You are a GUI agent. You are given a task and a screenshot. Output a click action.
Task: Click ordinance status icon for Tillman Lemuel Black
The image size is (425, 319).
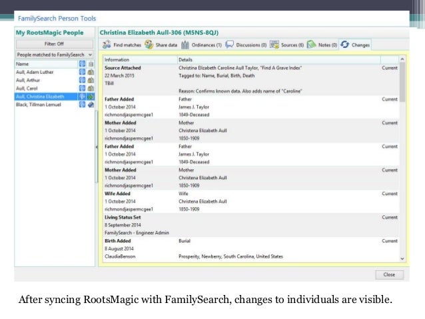[90, 104]
